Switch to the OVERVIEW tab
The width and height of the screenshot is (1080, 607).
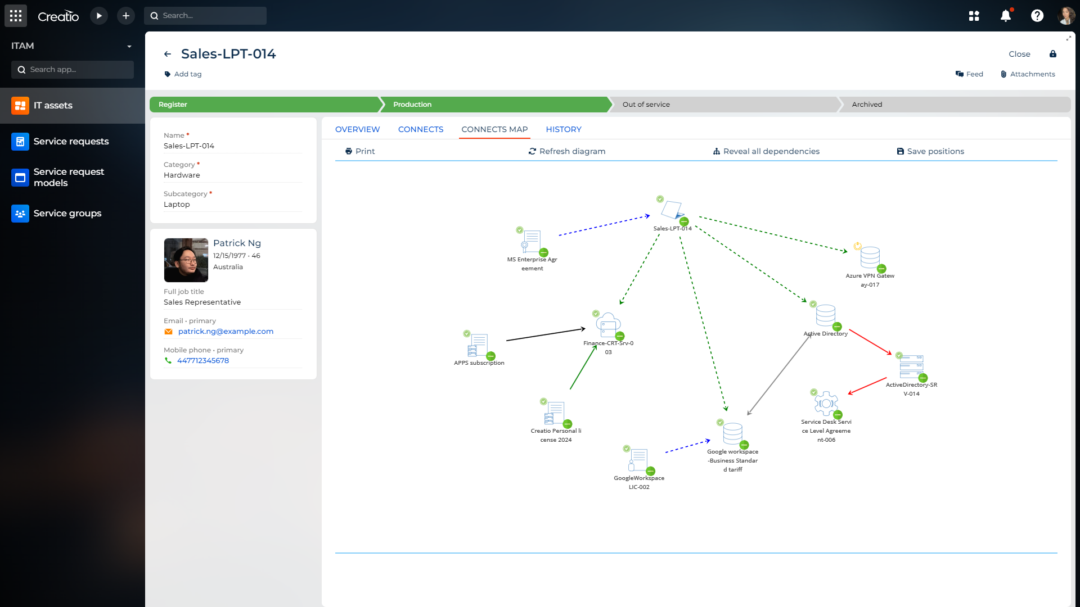pos(358,129)
